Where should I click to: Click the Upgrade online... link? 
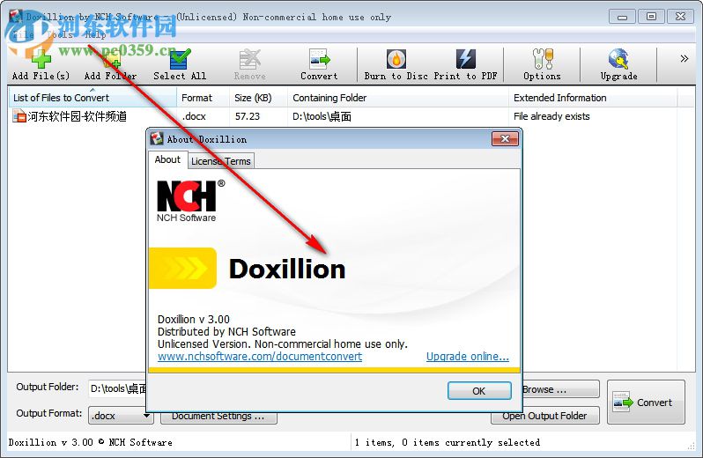pos(468,357)
